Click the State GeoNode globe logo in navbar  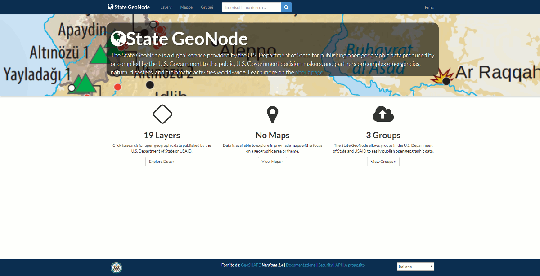pos(111,7)
